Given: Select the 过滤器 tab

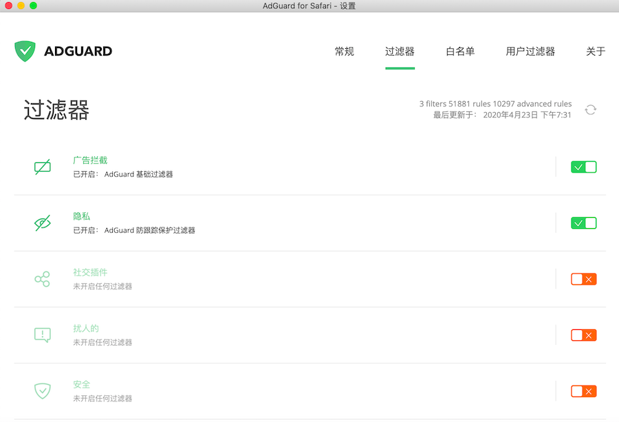Looking at the screenshot, I should click(x=400, y=52).
